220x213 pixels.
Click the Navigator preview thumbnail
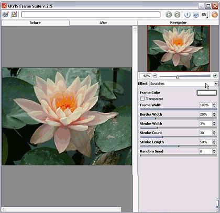coord(178,49)
